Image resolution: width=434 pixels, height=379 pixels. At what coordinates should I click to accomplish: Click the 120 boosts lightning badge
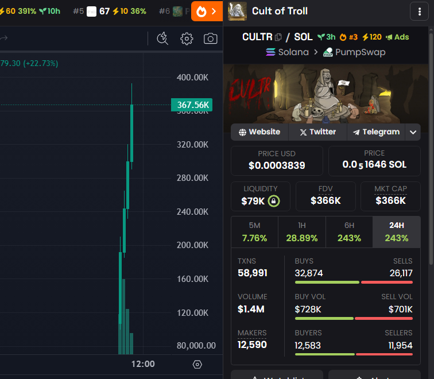point(372,37)
